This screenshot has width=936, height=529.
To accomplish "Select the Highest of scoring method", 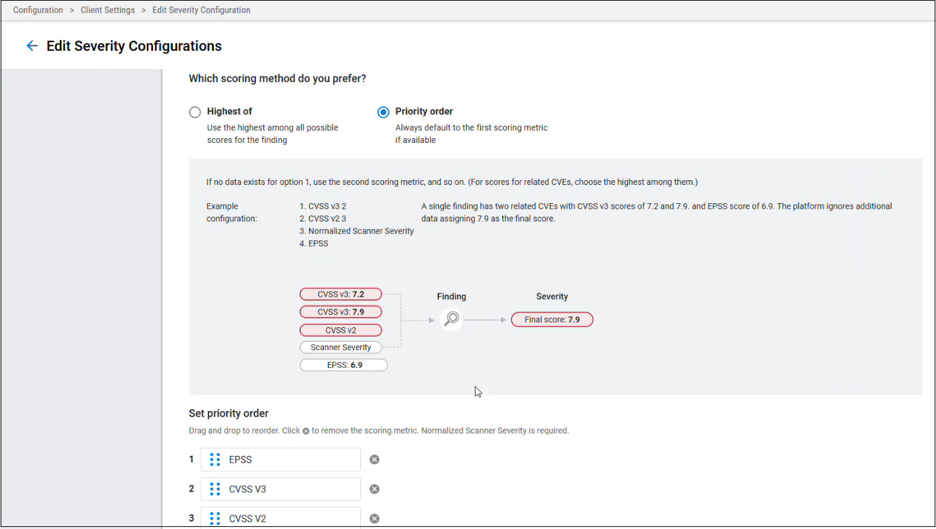I will [195, 112].
